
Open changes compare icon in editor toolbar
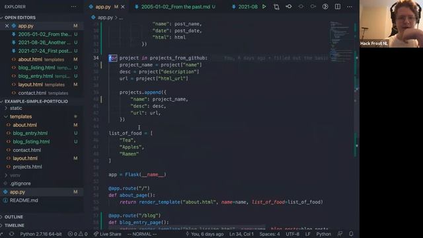click(x=276, y=7)
